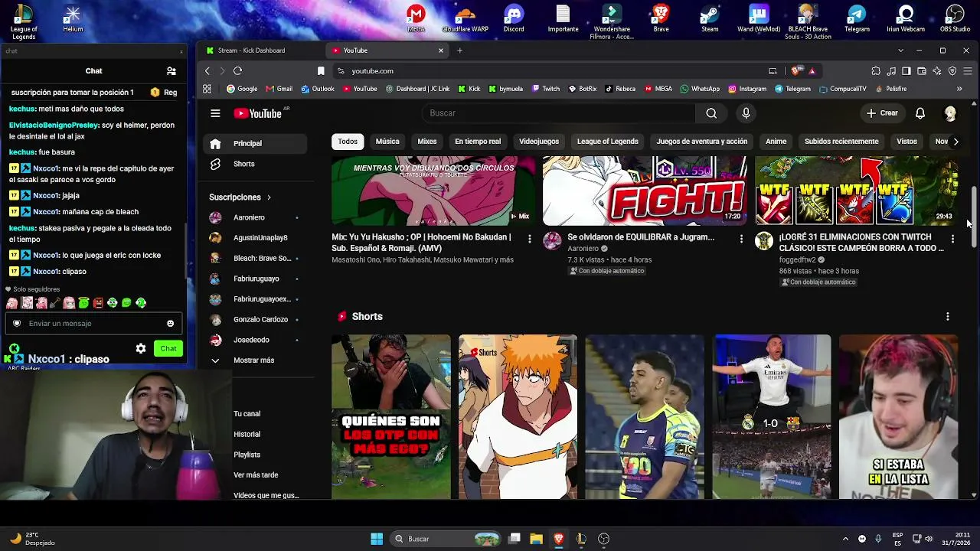Select the League of Legends filter chip
Image resolution: width=980 pixels, height=551 pixels.
(608, 142)
